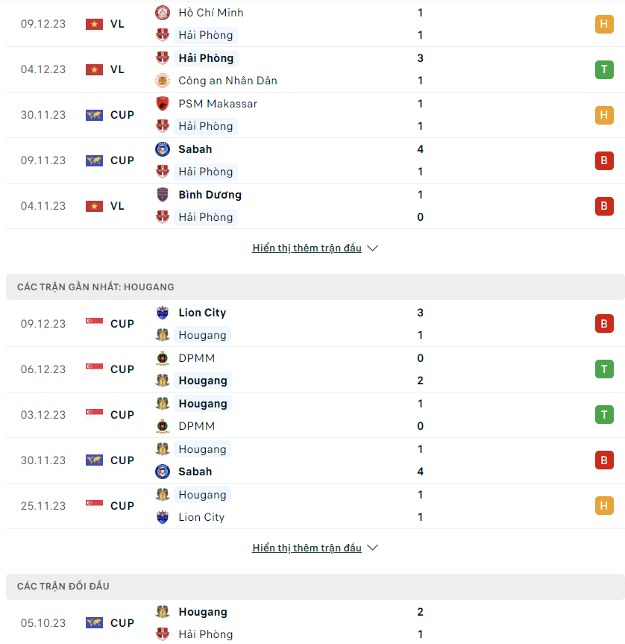Image resolution: width=625 pixels, height=644 pixels.
Task: Expand more matches under Hải Phòng section
Action: 307,248
